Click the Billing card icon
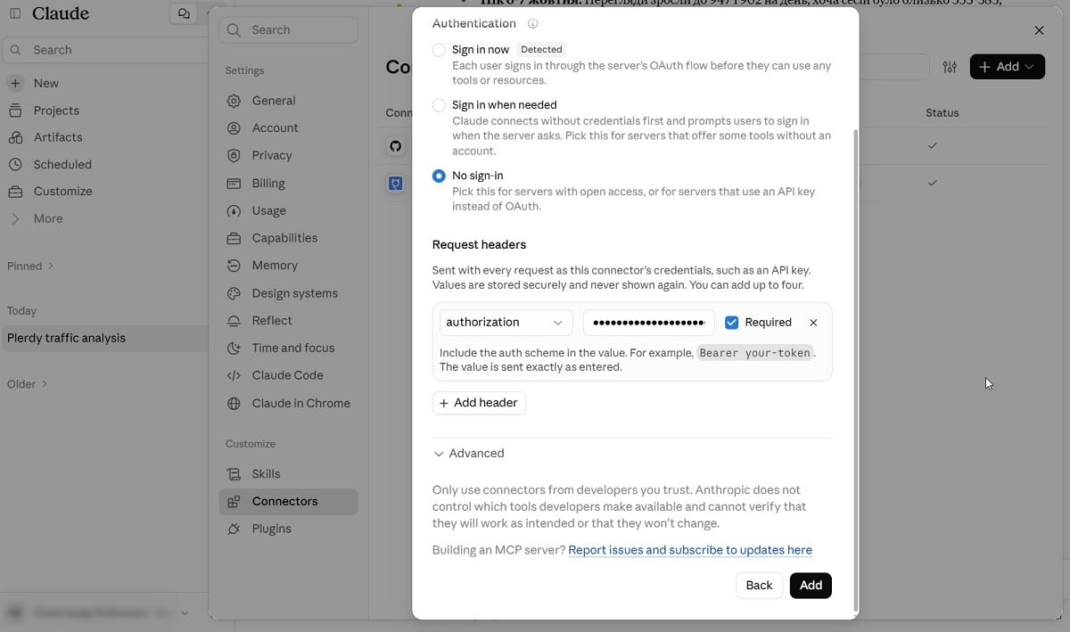The image size is (1070, 632). [234, 183]
